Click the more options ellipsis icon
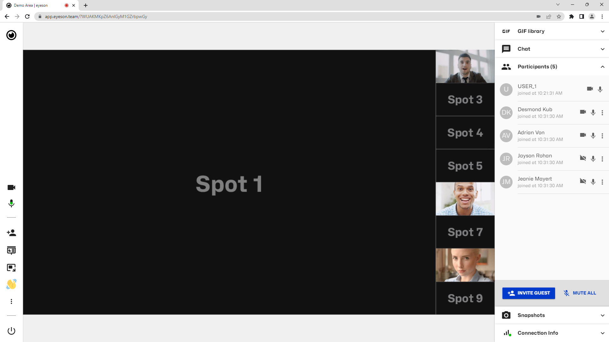 (x=11, y=301)
